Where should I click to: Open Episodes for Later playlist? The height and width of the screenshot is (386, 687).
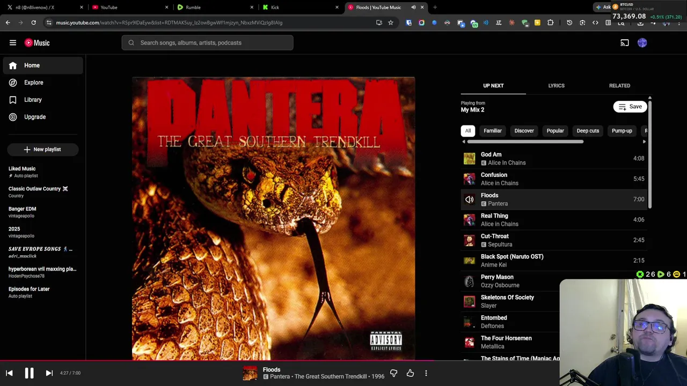tap(43, 292)
